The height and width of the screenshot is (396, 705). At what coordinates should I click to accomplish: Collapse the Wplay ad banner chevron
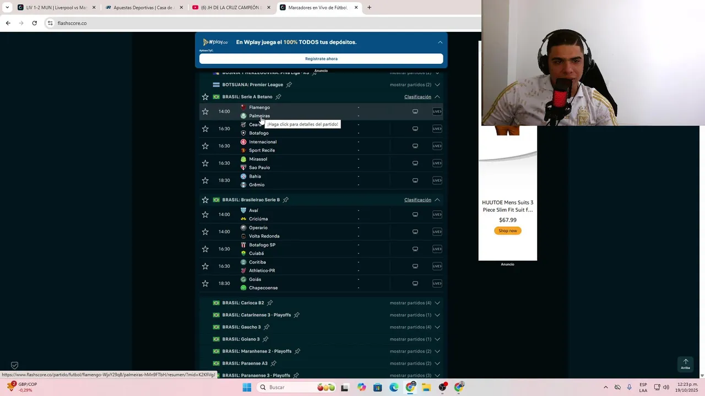(440, 42)
